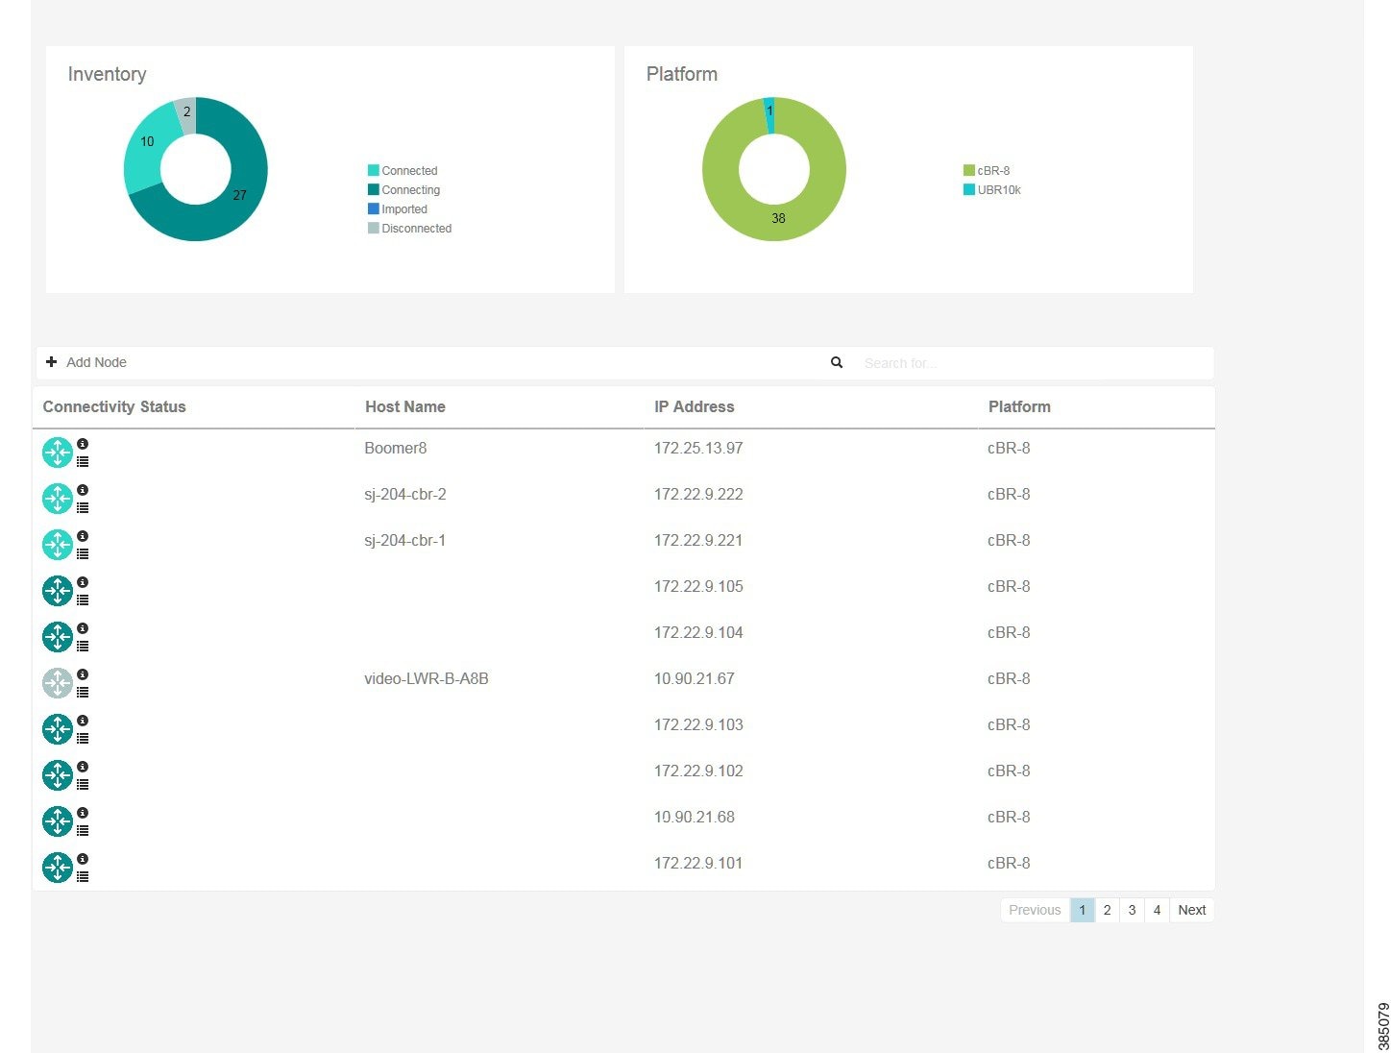The image size is (1391, 1053).
Task: Select the grayed router icon for video-LWR-B-A8B
Action: pos(58,682)
